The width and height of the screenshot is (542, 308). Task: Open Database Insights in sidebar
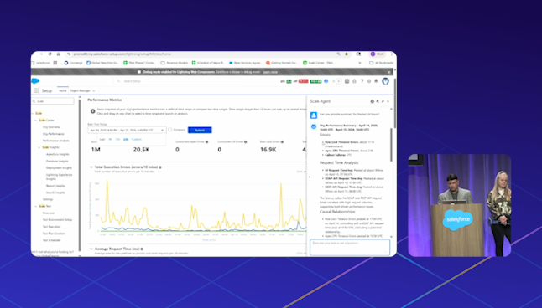click(x=57, y=161)
